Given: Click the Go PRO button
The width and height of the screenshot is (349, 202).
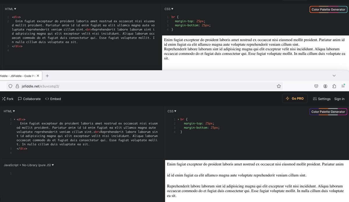Looking at the screenshot, I should (295, 98).
